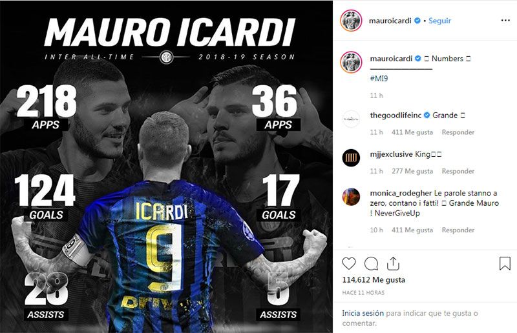Click the Seguir follow button
This screenshot has width=517, height=333.
tap(439, 21)
